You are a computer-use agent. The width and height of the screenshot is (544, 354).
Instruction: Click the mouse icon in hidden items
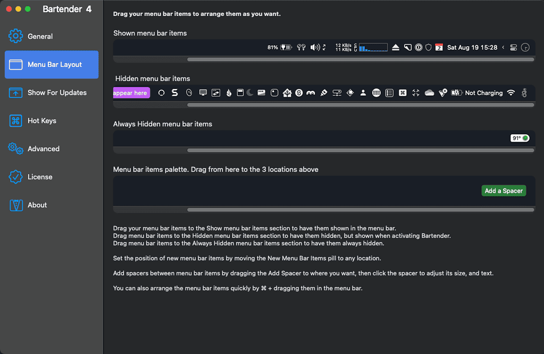point(189,92)
